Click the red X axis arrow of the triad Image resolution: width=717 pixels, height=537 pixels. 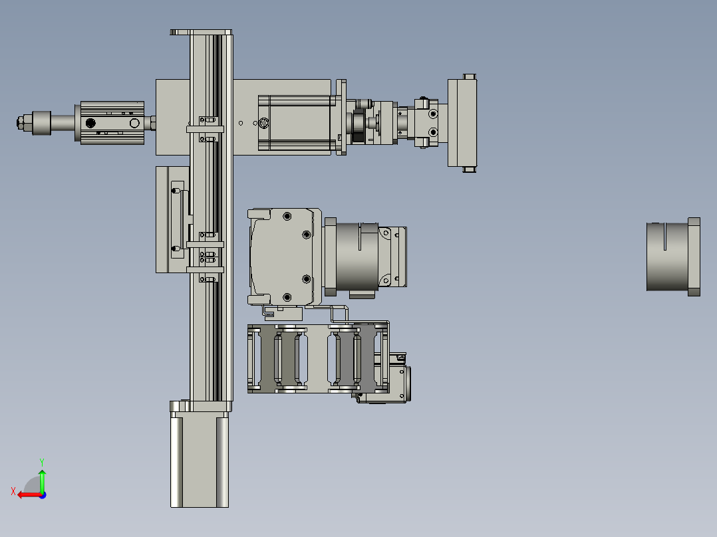29,495
